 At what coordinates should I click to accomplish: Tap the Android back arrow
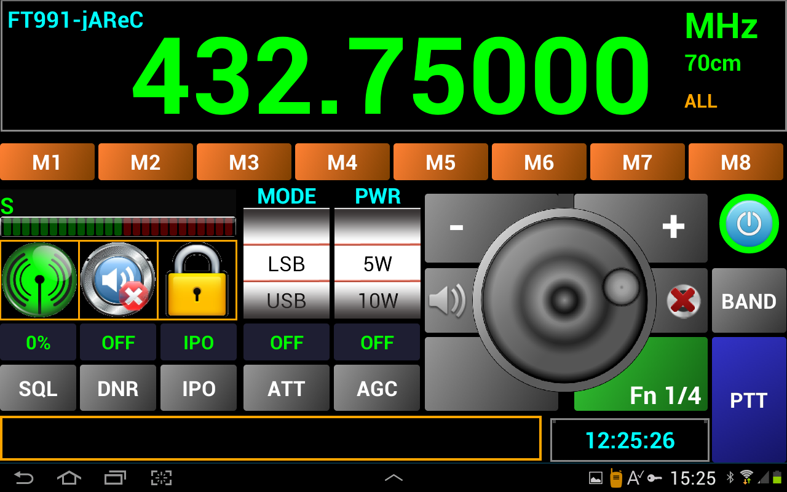[x=24, y=478]
